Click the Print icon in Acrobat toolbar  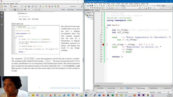tap(29, 6)
